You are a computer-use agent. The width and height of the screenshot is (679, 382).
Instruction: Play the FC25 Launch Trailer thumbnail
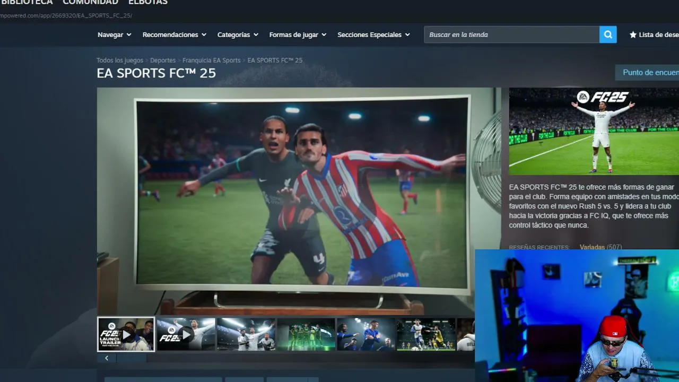tap(126, 335)
